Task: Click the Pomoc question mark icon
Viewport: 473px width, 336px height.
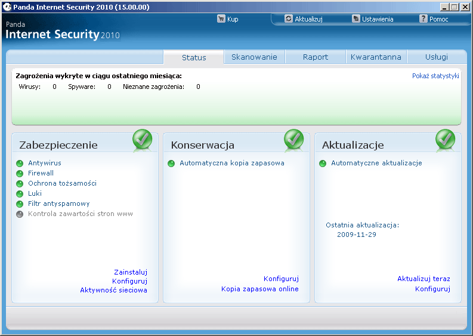Action: click(x=423, y=19)
